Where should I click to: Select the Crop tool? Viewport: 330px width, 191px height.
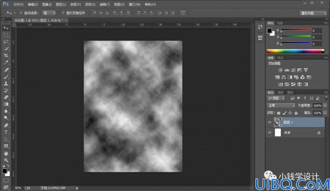pos(6,55)
